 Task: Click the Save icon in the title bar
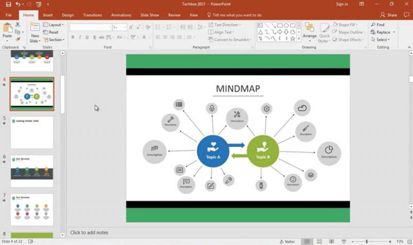8,4
